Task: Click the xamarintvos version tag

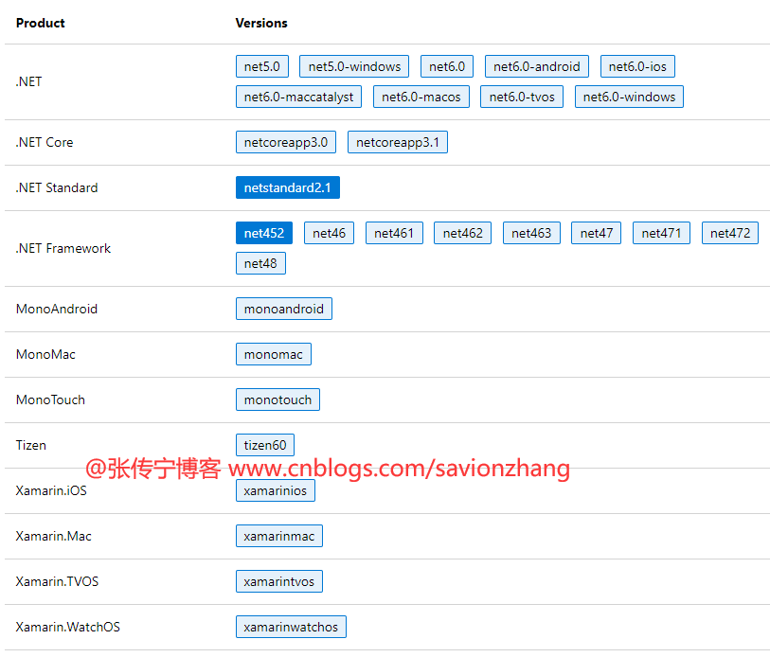Action: (x=278, y=581)
